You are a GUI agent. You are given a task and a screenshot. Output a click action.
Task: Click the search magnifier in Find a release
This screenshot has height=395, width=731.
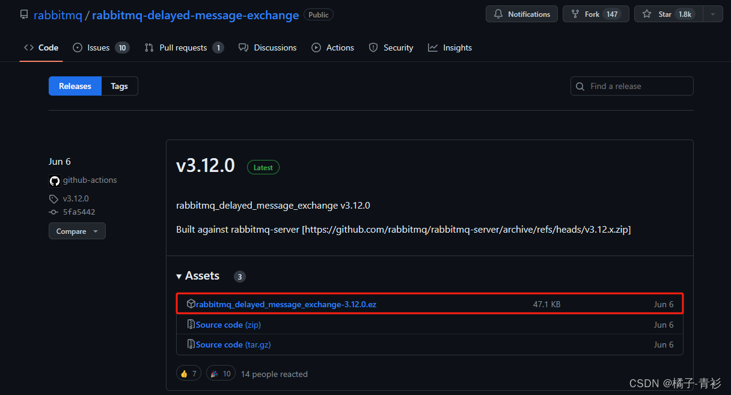(580, 86)
